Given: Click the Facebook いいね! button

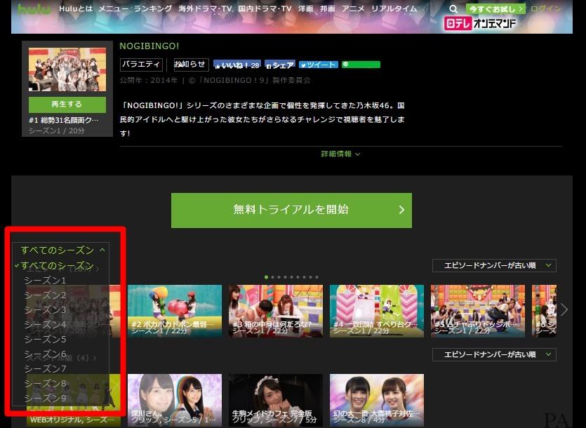Looking at the screenshot, I should [237, 65].
